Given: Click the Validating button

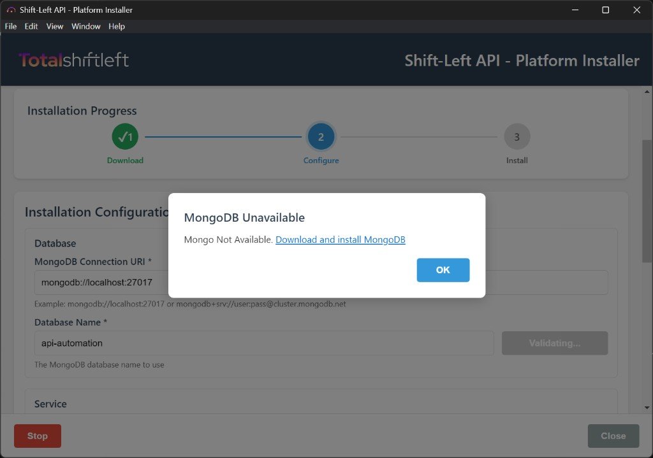Looking at the screenshot, I should click(x=554, y=343).
